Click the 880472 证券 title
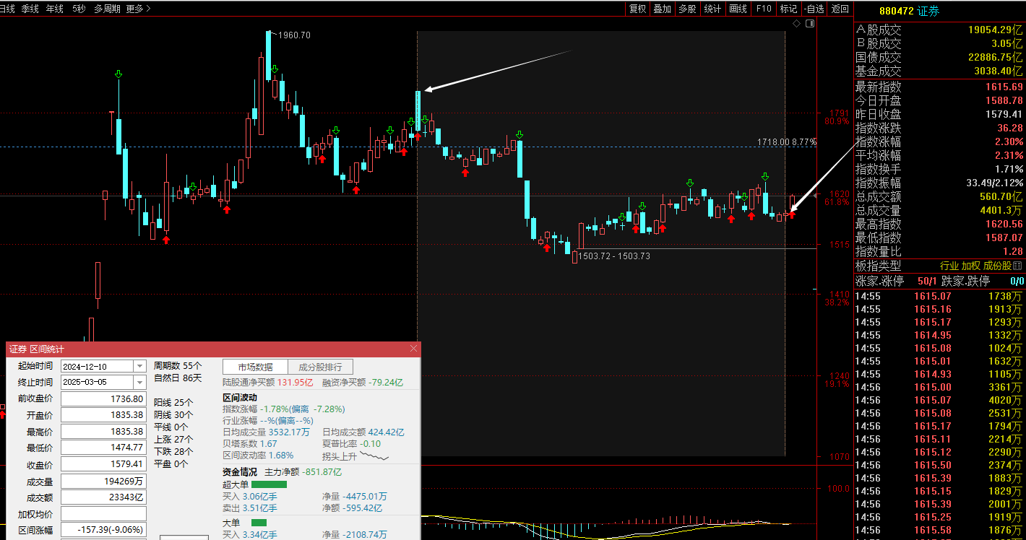 point(909,11)
